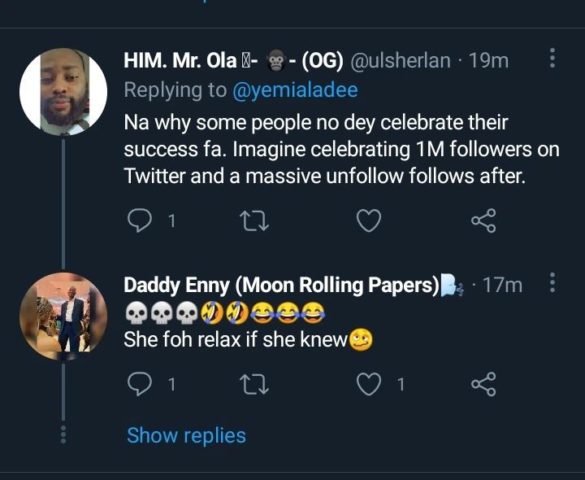Open the @ulsherlan handle
The width and height of the screenshot is (585, 480).
point(401,60)
